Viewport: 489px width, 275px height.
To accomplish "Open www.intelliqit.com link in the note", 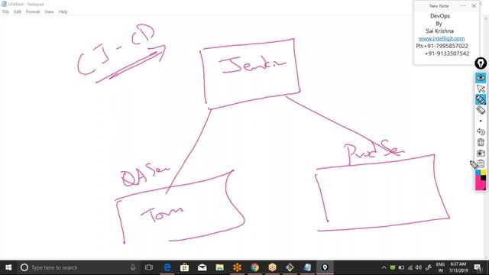I will click(442, 38).
